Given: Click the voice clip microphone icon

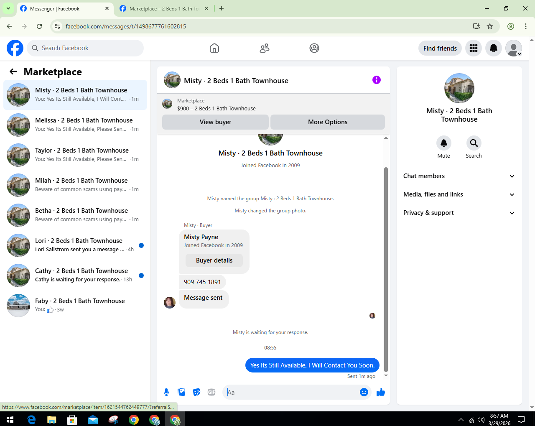Looking at the screenshot, I should point(166,392).
